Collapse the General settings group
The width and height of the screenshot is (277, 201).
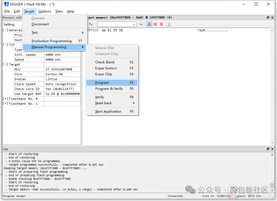(5, 30)
